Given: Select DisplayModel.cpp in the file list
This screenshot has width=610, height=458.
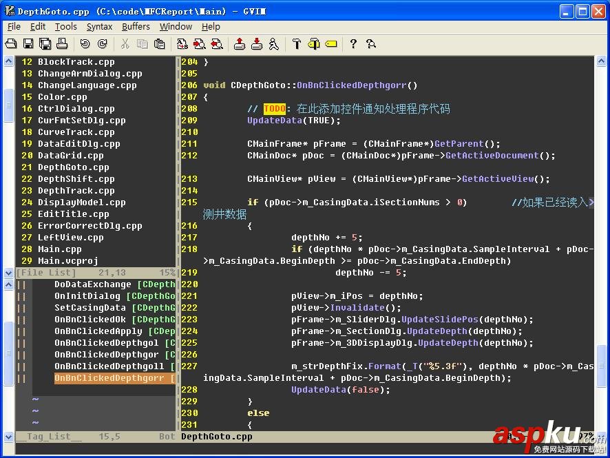Looking at the screenshot, I should click(x=82, y=202).
